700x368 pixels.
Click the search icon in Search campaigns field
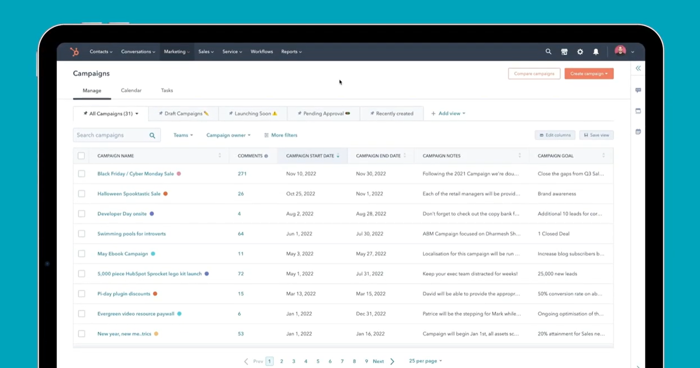152,135
